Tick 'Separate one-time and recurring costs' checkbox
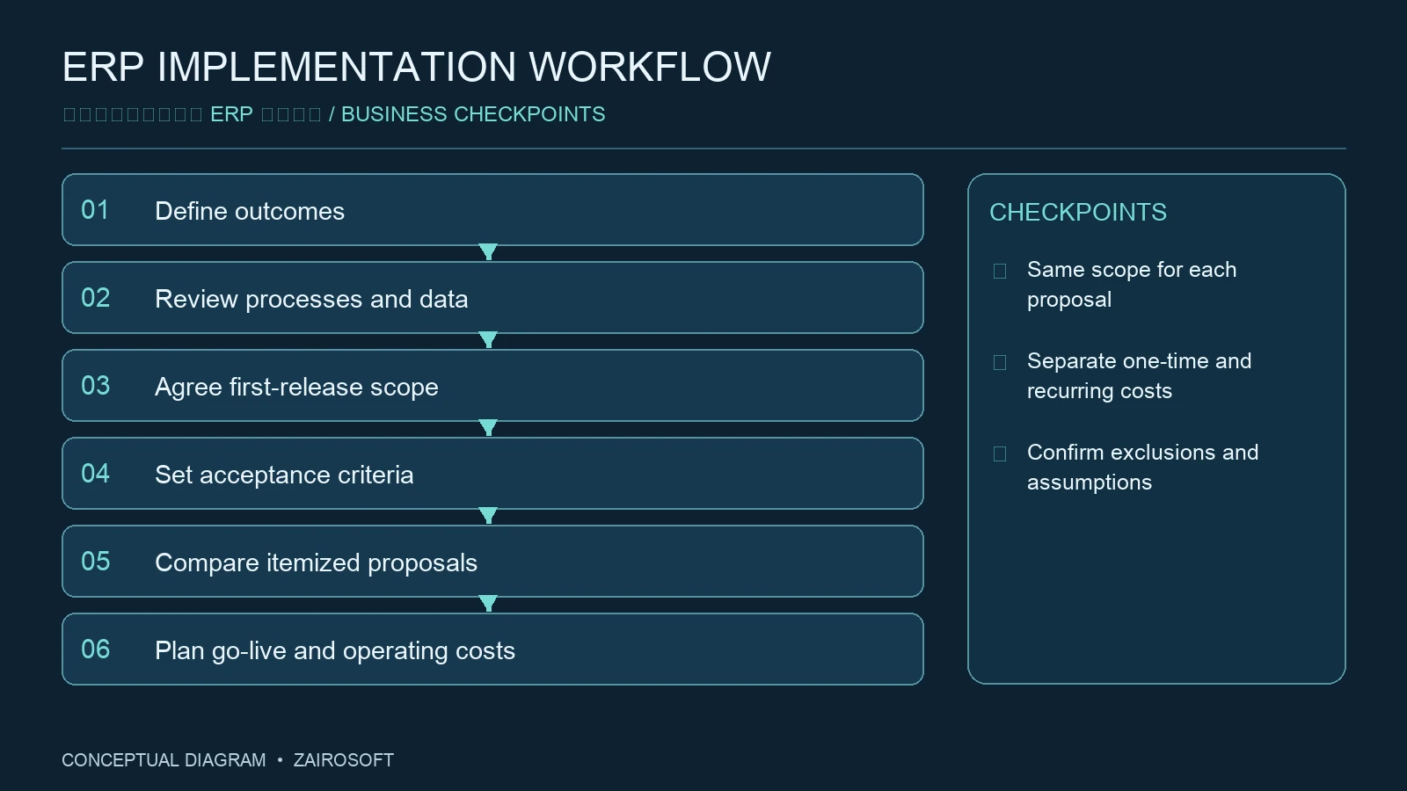 click(1000, 362)
